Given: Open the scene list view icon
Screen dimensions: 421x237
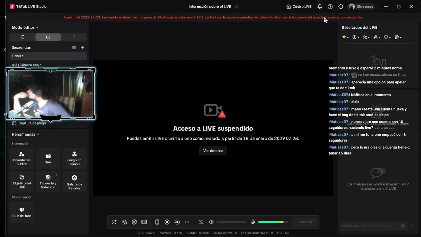Looking at the screenshot, I should pyautogui.click(x=74, y=48).
